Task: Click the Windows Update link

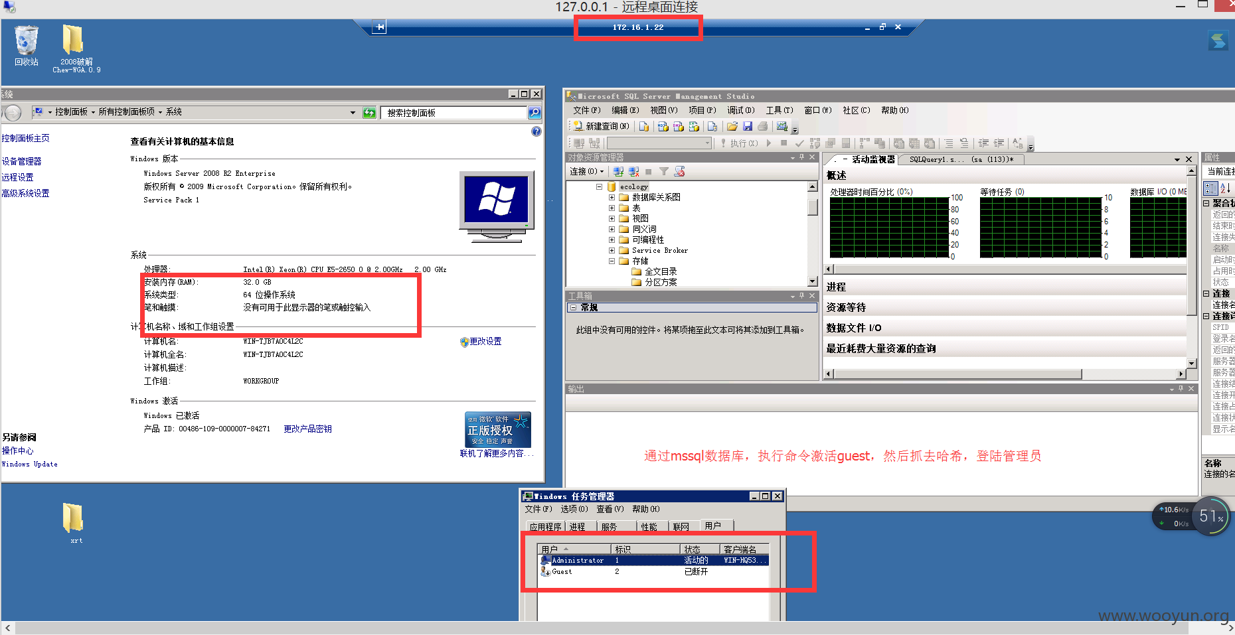Action: 30,464
